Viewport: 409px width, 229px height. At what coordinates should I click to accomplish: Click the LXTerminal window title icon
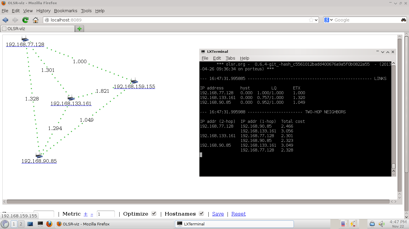tap(203, 52)
